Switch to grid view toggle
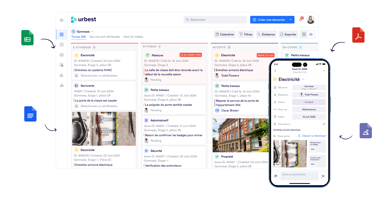Screen dimensions: 387x206 [x=304, y=34]
